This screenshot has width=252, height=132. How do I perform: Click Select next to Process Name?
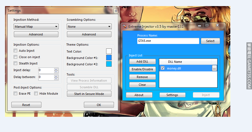[210, 41]
